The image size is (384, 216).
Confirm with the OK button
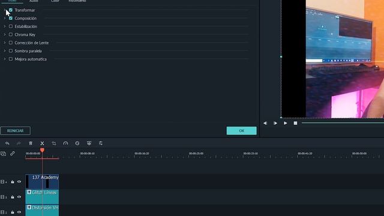coord(241,131)
